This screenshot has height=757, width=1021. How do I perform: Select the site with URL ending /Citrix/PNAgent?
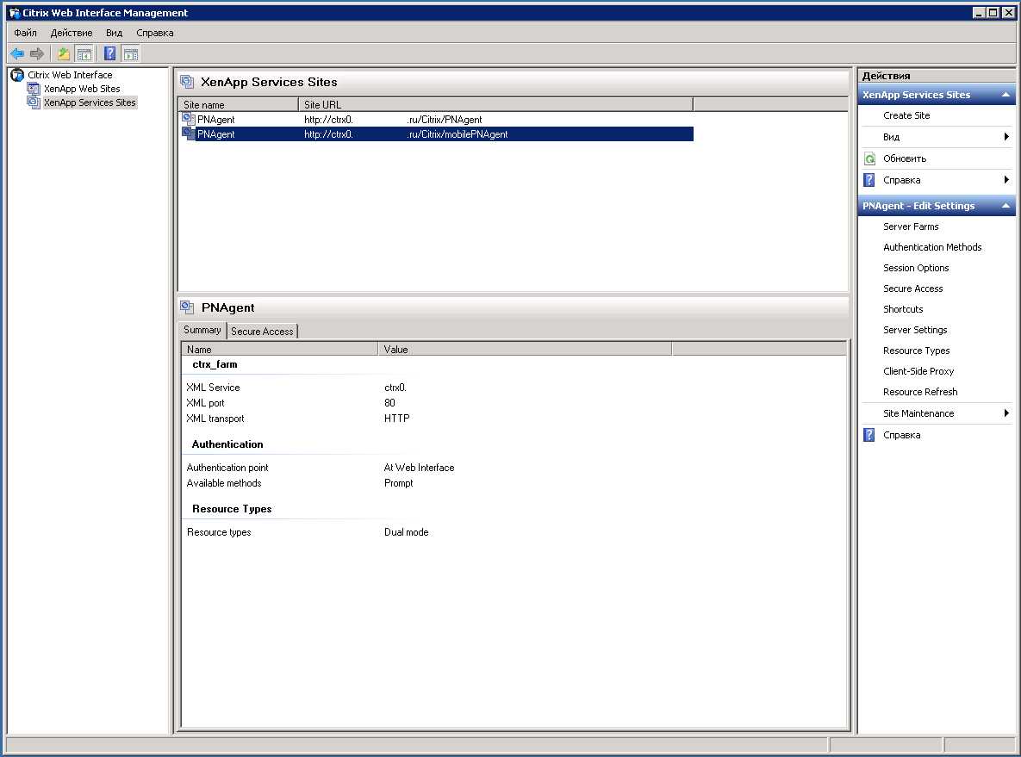click(436, 120)
